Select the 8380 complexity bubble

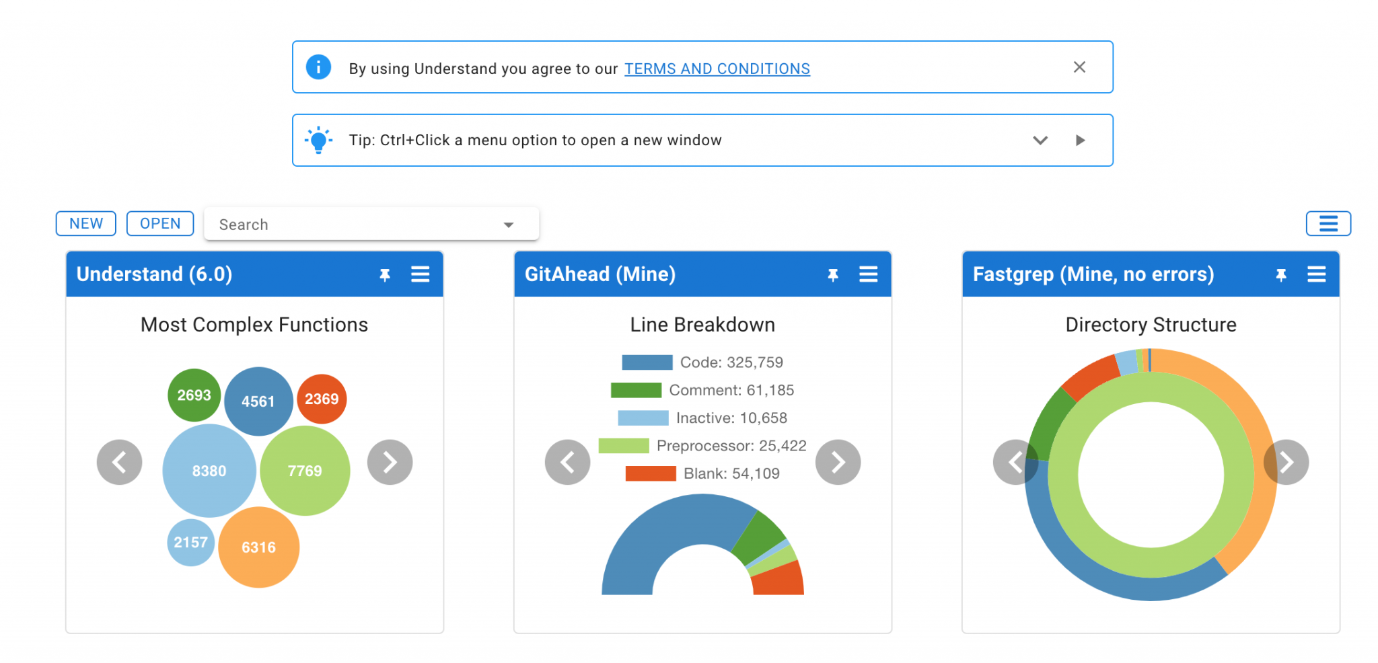(209, 471)
